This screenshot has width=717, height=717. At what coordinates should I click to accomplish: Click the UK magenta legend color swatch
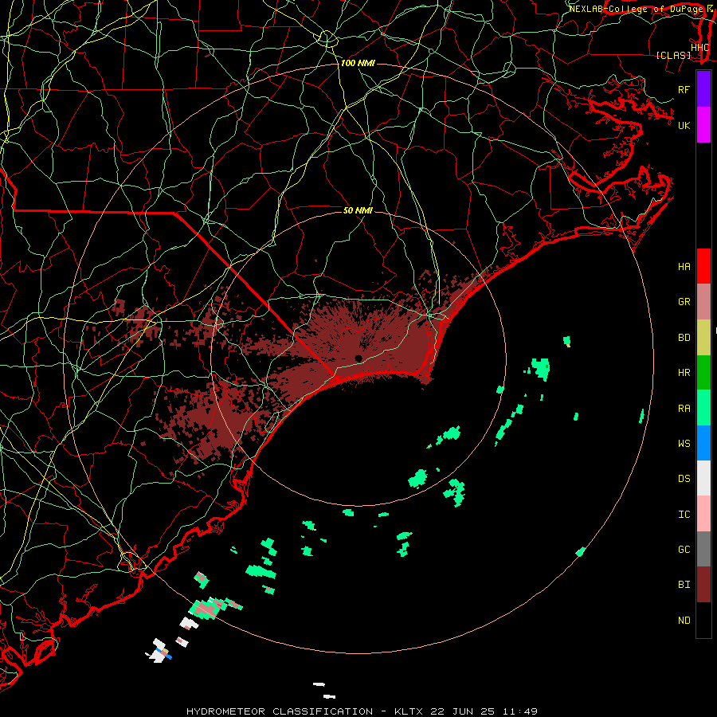pos(703,125)
